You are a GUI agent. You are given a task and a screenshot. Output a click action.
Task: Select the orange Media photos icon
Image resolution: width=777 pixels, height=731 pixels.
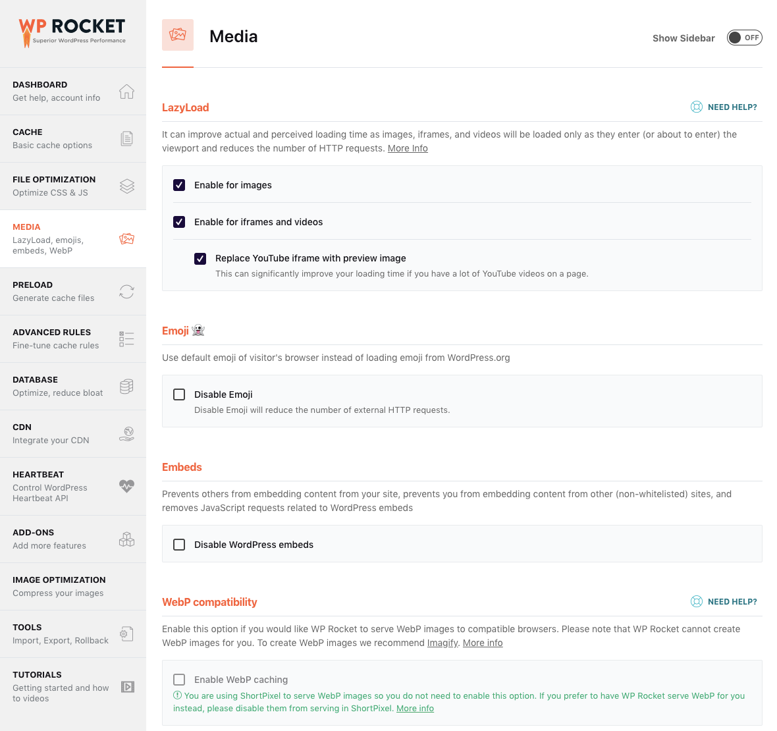pyautogui.click(x=126, y=239)
